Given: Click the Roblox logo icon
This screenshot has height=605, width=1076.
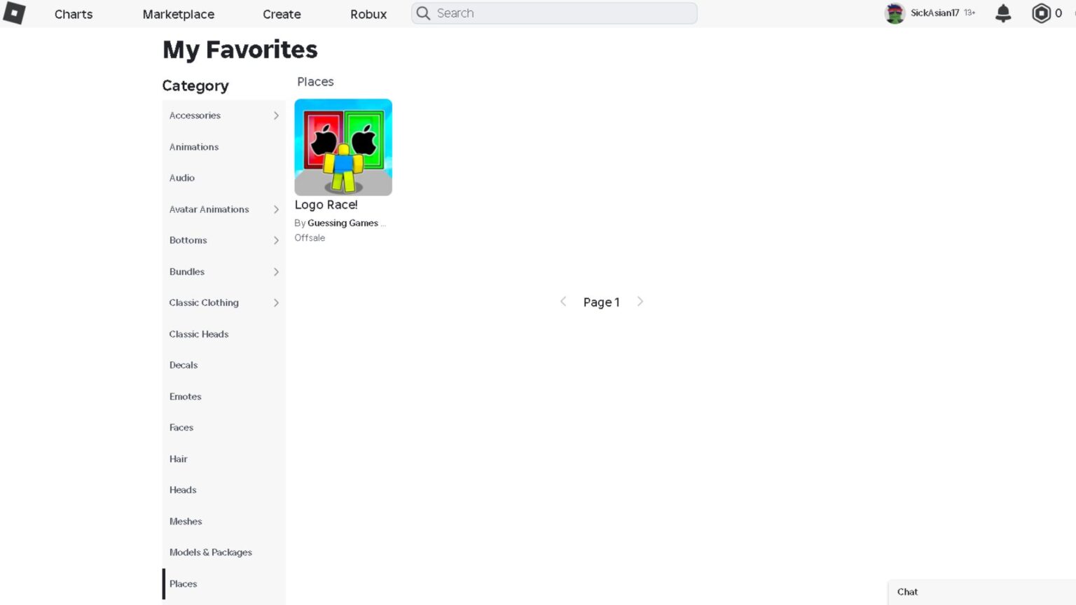Looking at the screenshot, I should pyautogui.click(x=14, y=13).
